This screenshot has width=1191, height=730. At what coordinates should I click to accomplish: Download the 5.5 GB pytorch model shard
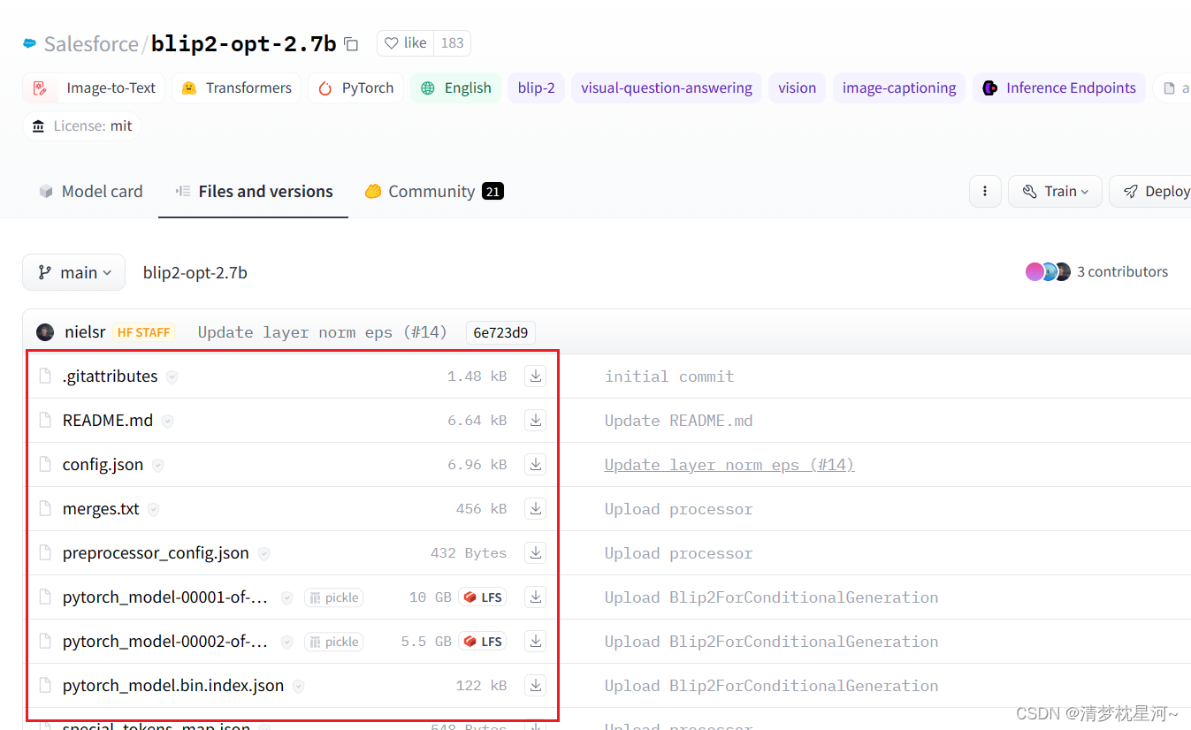pyautogui.click(x=535, y=641)
